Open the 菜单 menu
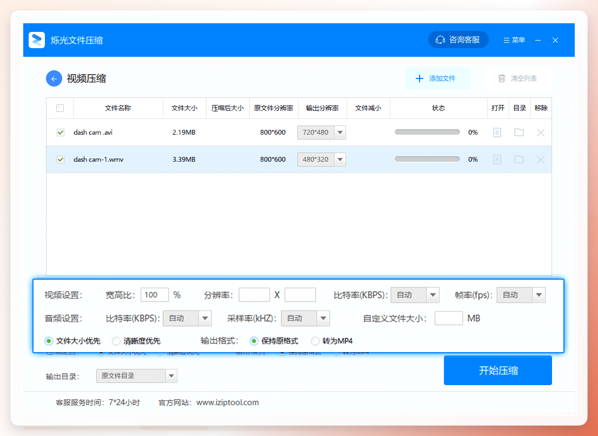The width and height of the screenshot is (598, 436). point(514,40)
